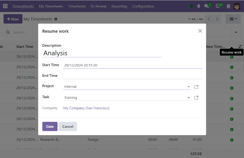Image resolution: width=244 pixels, height=158 pixels.
Task: Click the Start Time field
Action: click(x=132, y=65)
